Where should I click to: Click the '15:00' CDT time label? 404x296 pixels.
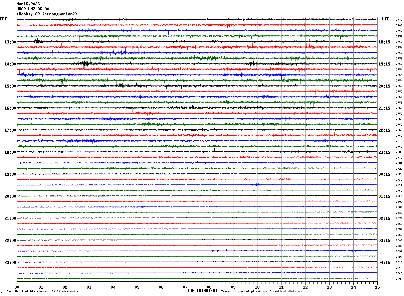pos(10,86)
